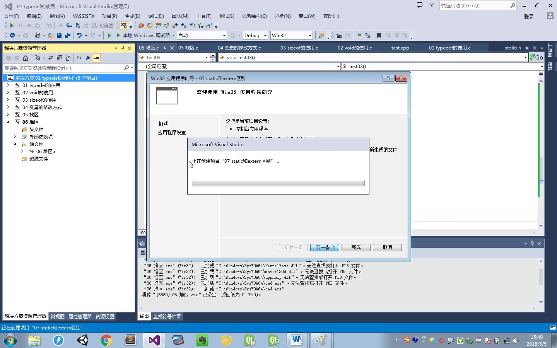Image resolution: width=557 pixels, height=348 pixels.
Task: Click the 完成 button in wizard
Action: coord(356,247)
